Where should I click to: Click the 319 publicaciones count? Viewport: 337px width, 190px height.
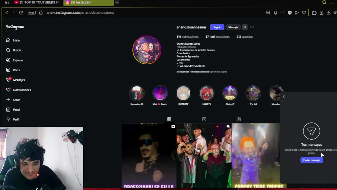[x=187, y=37]
